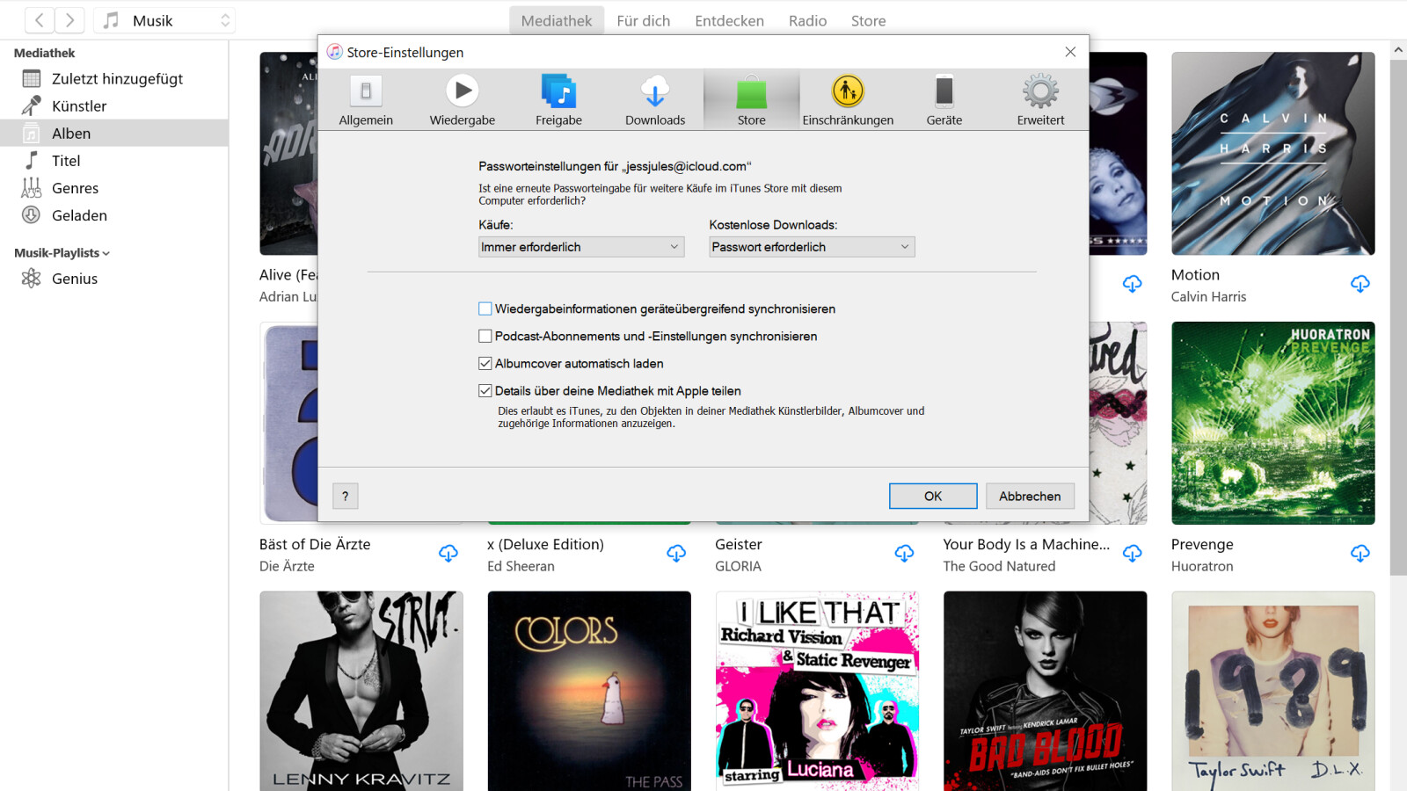Click the Abbrechen button
The width and height of the screenshot is (1407, 791).
[x=1030, y=496]
